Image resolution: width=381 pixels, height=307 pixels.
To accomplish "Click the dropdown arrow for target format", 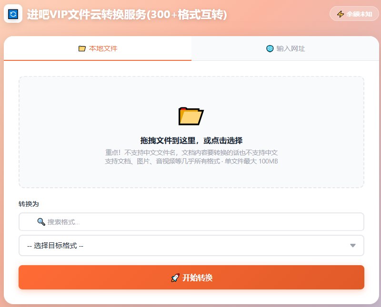I will [353, 246].
